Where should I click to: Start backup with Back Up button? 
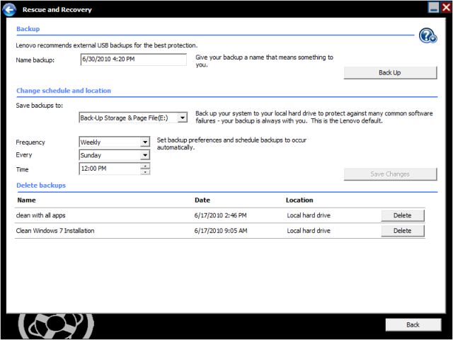pos(390,72)
